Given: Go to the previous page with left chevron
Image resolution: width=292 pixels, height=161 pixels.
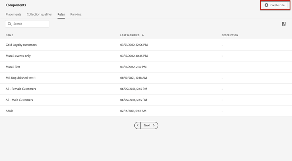Looking at the screenshot, I should [x=137, y=125].
